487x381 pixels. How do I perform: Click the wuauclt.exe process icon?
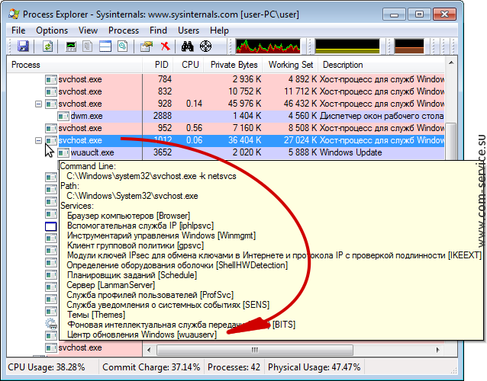63,153
